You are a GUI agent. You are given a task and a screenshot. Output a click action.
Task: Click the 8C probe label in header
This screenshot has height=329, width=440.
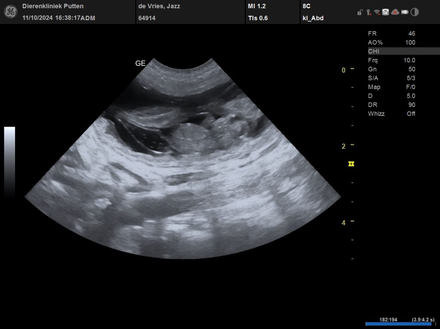click(307, 6)
